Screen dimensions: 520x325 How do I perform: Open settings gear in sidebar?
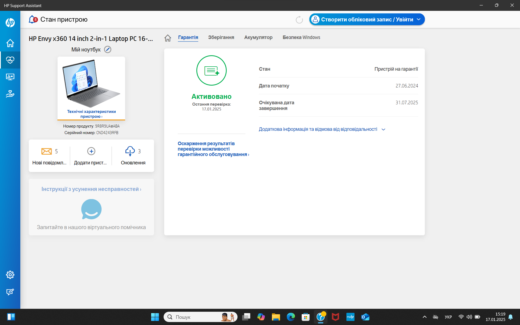[10, 275]
